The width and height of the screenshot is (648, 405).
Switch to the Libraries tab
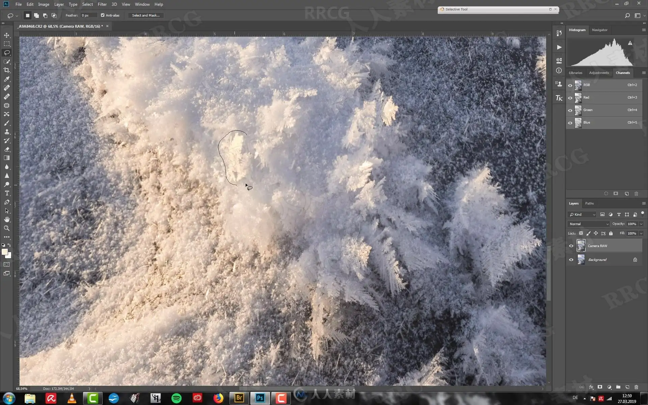575,73
